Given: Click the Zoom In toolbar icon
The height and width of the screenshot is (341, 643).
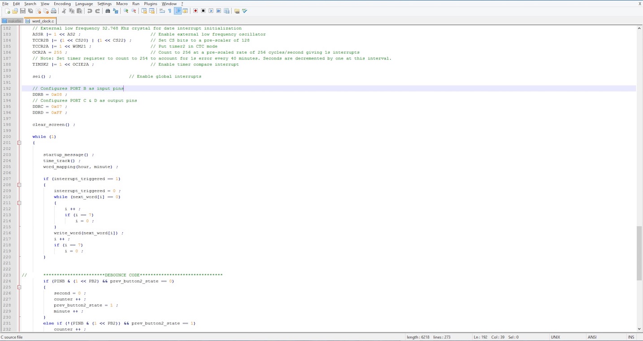Looking at the screenshot, I should point(126,11).
